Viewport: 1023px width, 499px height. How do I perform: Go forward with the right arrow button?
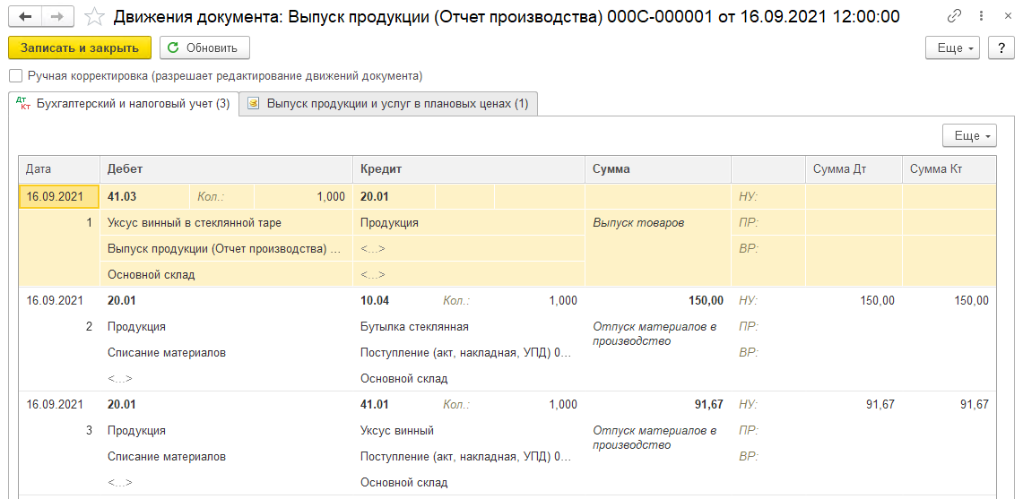[57, 16]
